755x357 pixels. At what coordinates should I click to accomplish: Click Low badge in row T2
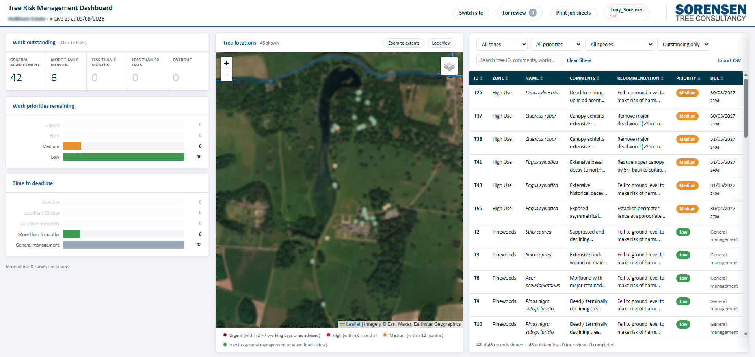click(683, 232)
